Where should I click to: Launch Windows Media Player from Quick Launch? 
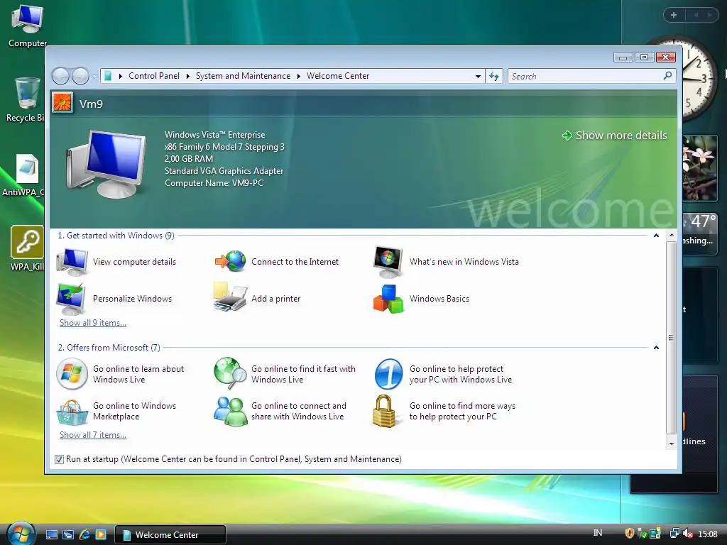click(101, 534)
